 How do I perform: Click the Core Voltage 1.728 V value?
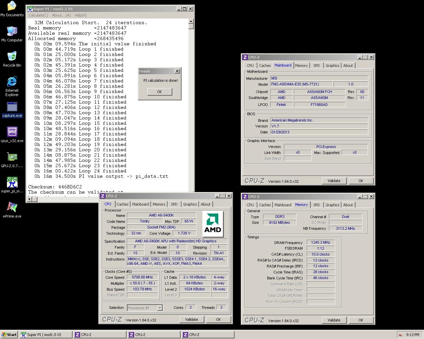tap(184, 233)
